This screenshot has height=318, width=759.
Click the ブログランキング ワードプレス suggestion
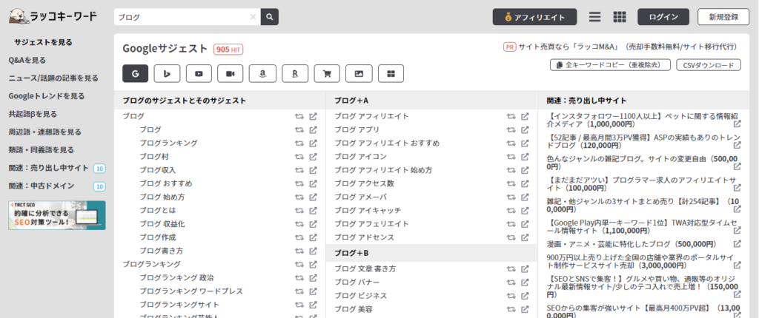(191, 291)
